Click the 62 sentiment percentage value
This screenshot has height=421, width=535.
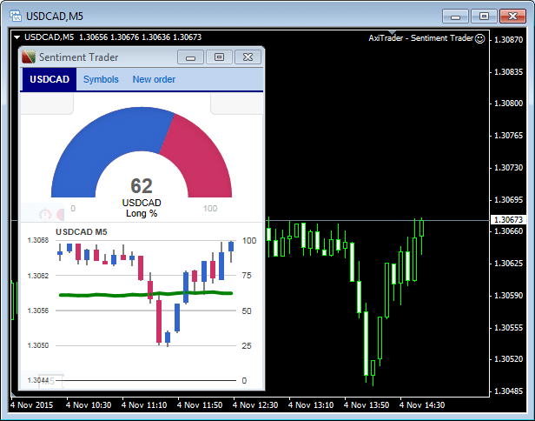click(142, 186)
